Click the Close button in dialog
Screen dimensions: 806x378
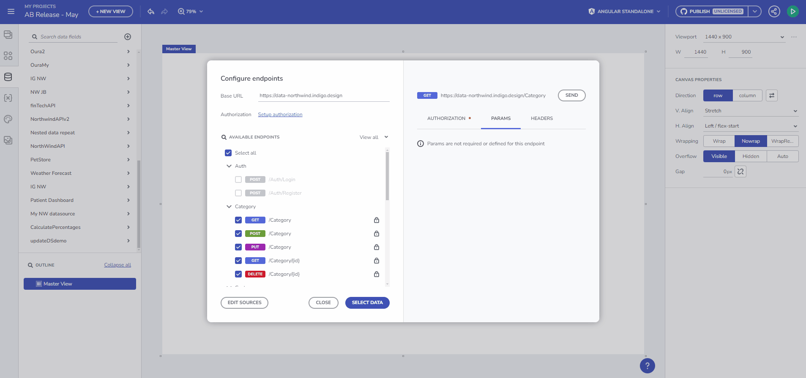pyautogui.click(x=323, y=303)
